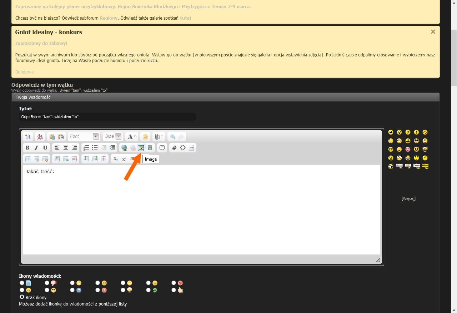This screenshot has height=313, width=457.
Task: Wrap selection in PHP tags
Action: (191, 148)
